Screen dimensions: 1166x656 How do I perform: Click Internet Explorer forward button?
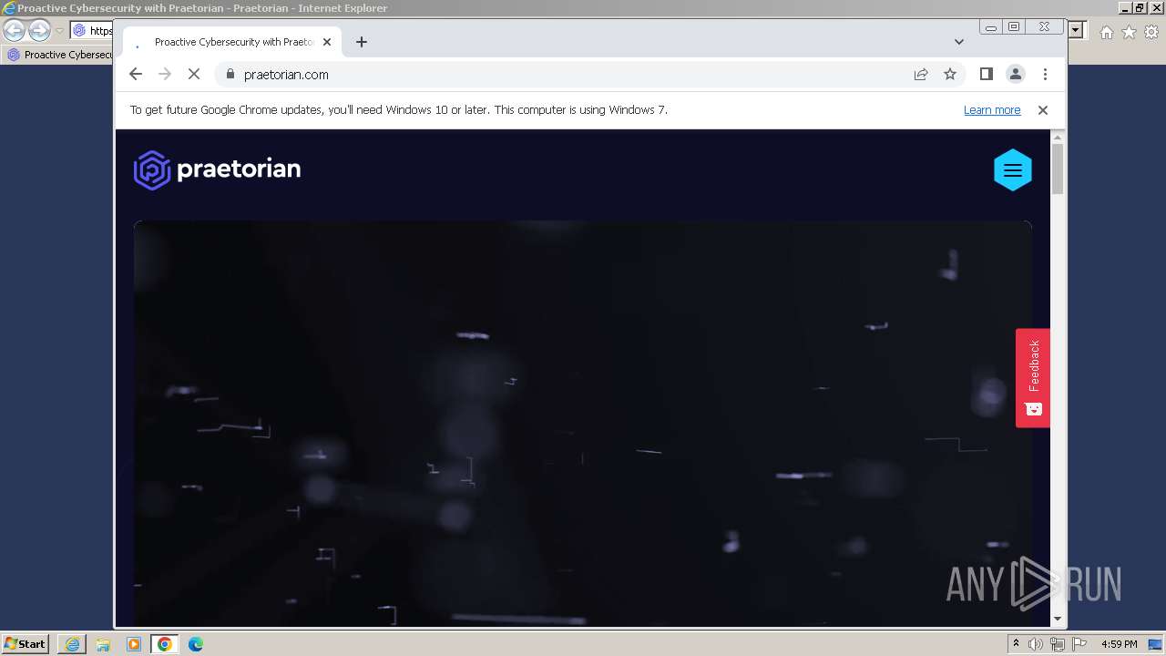[x=39, y=31]
